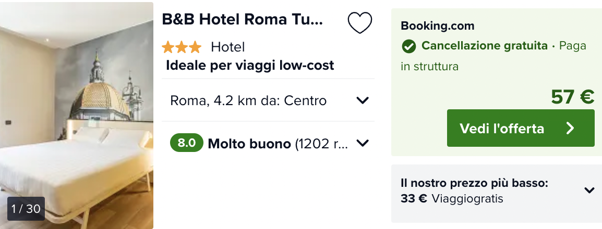Expand the lowest price section chevron
Viewport: 602px width, 229px height.
tap(589, 190)
